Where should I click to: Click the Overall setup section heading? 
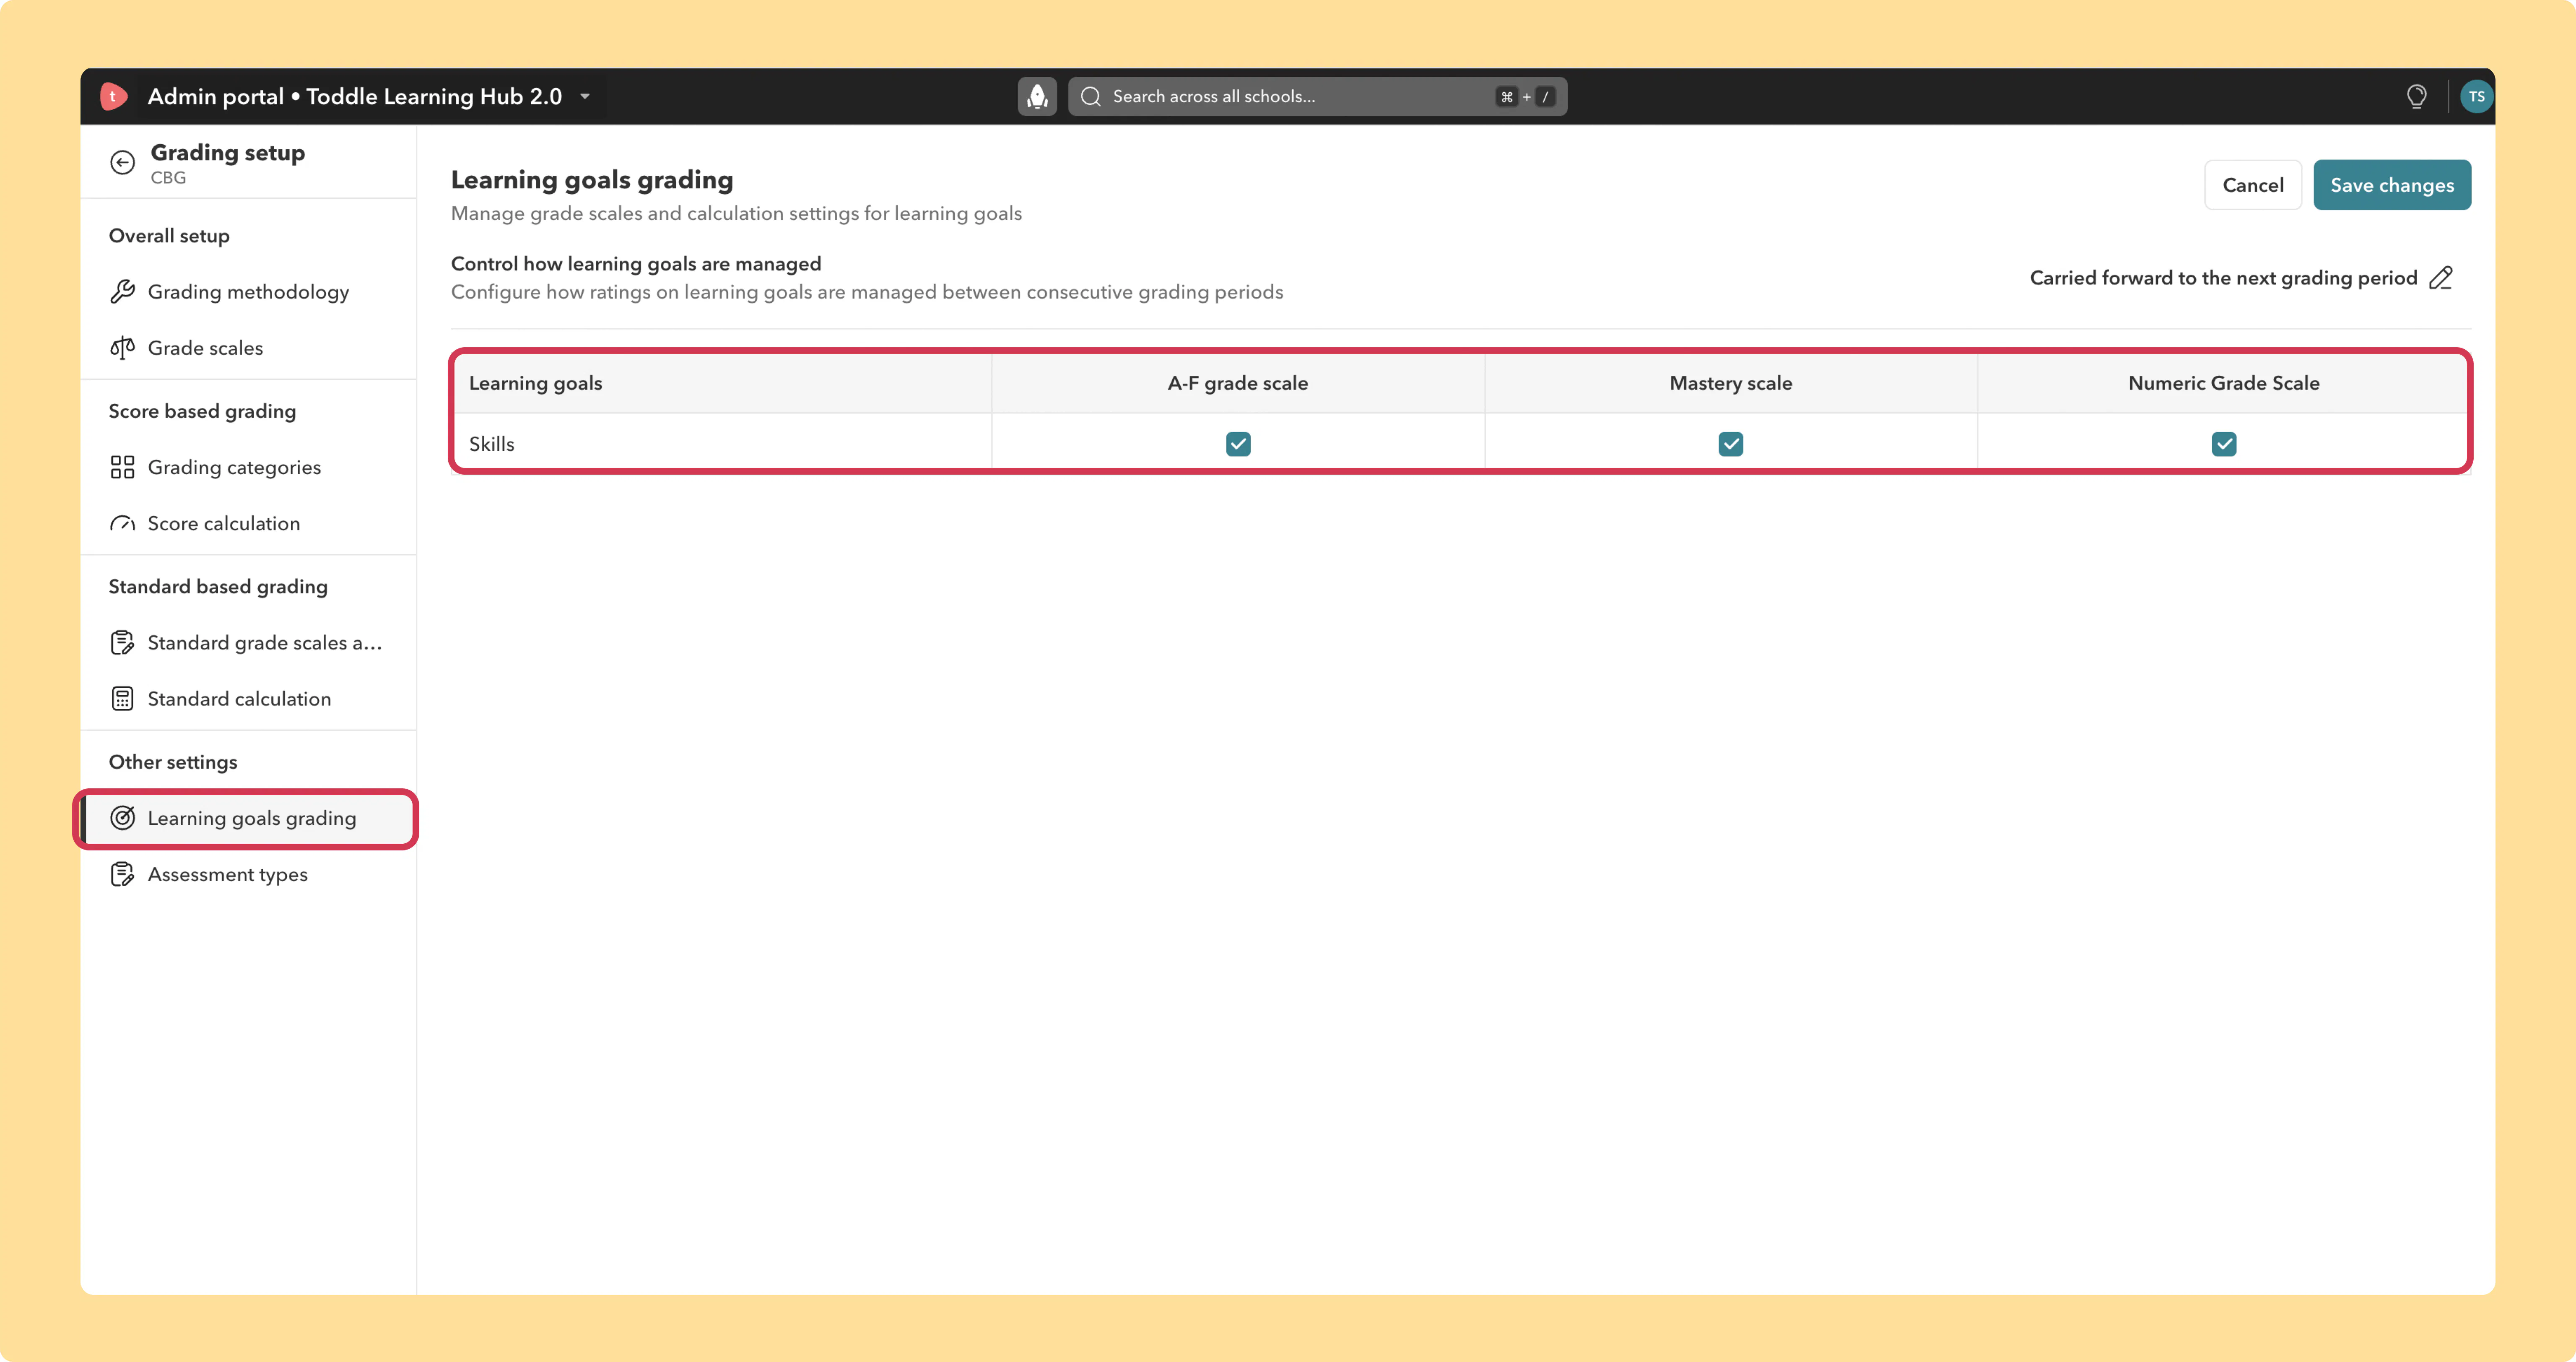pyautogui.click(x=169, y=236)
